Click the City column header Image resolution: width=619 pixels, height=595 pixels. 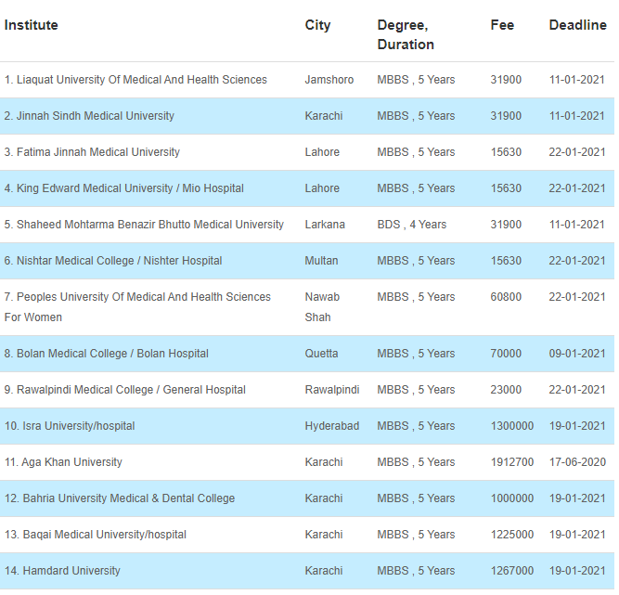click(317, 25)
